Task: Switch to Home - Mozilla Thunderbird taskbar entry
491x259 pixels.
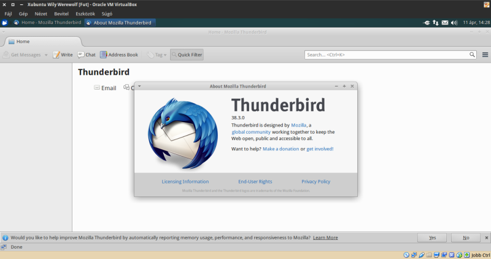Action: pos(48,23)
